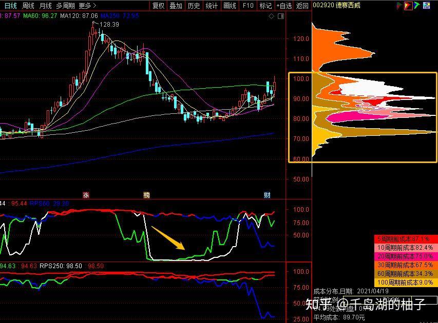438x323 pixels.
Task: Open the 历史 history button
Action: pyautogui.click(x=194, y=6)
